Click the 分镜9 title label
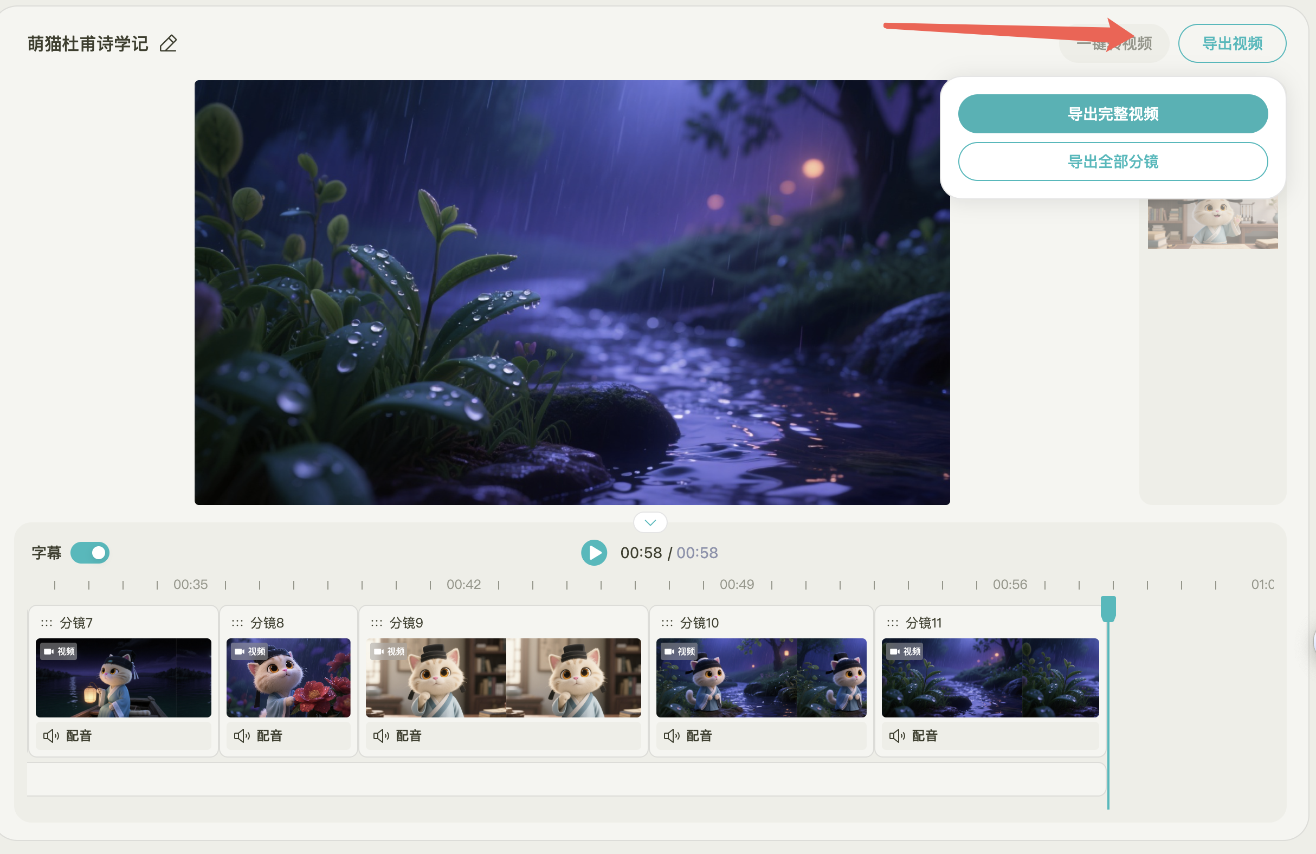The height and width of the screenshot is (854, 1316). click(x=407, y=623)
